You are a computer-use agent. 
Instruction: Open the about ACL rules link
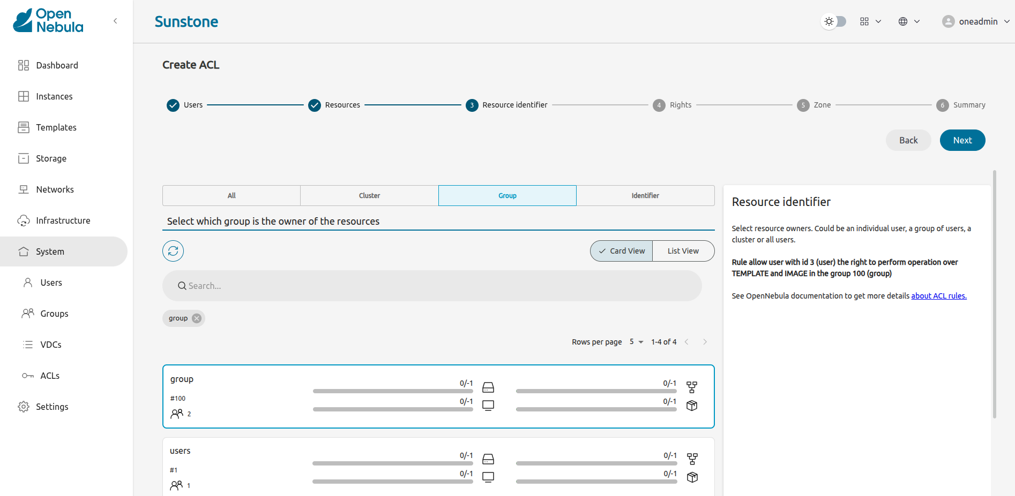938,295
